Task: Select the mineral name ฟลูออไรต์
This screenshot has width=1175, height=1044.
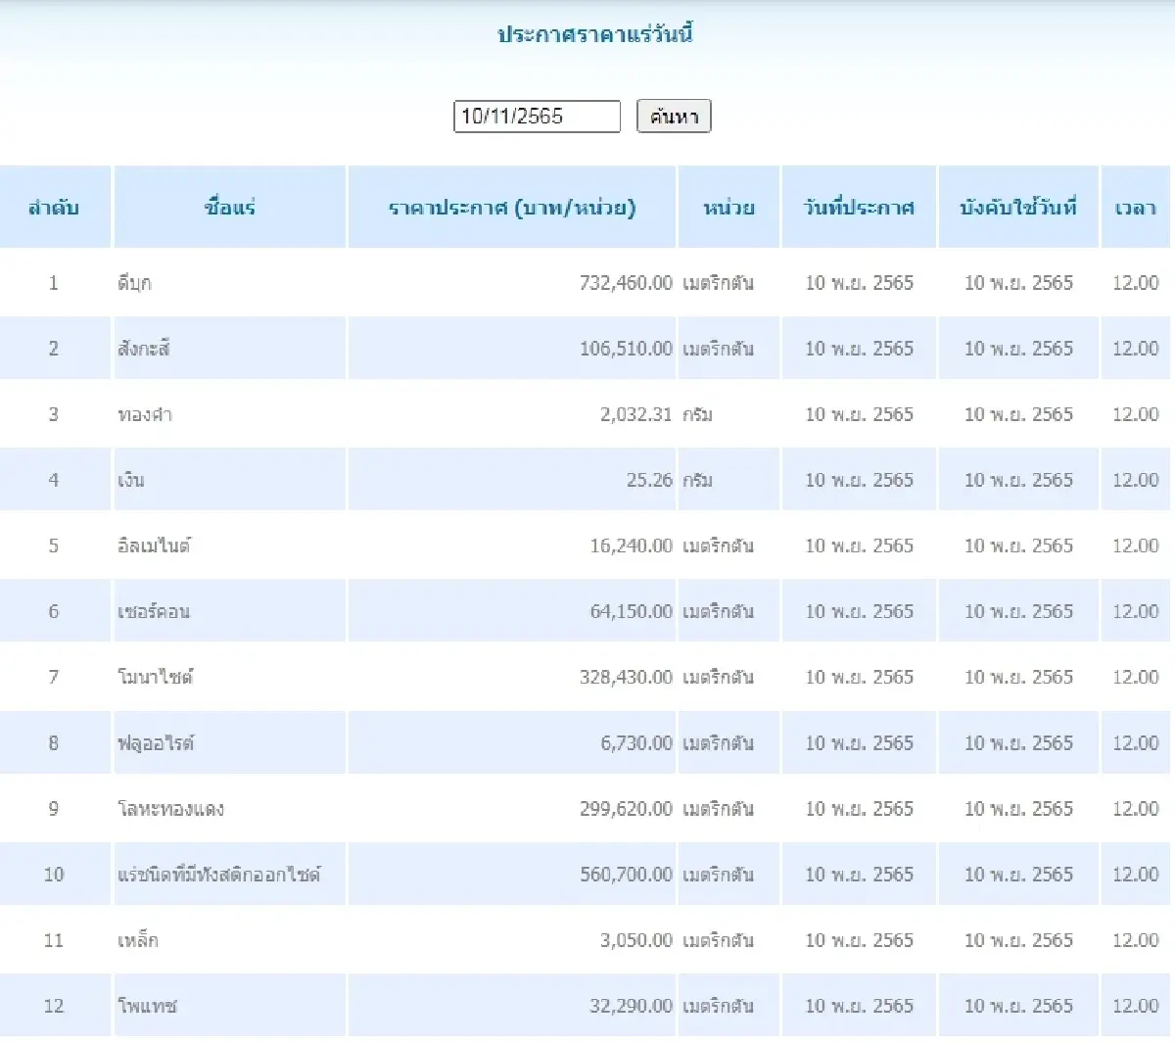Action: [156, 742]
